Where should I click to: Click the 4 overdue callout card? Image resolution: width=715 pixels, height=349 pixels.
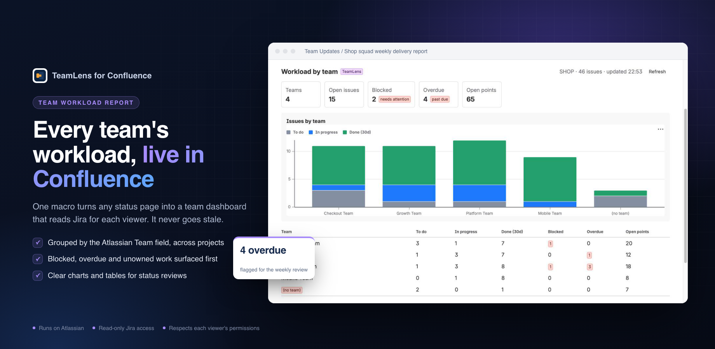click(x=274, y=258)
